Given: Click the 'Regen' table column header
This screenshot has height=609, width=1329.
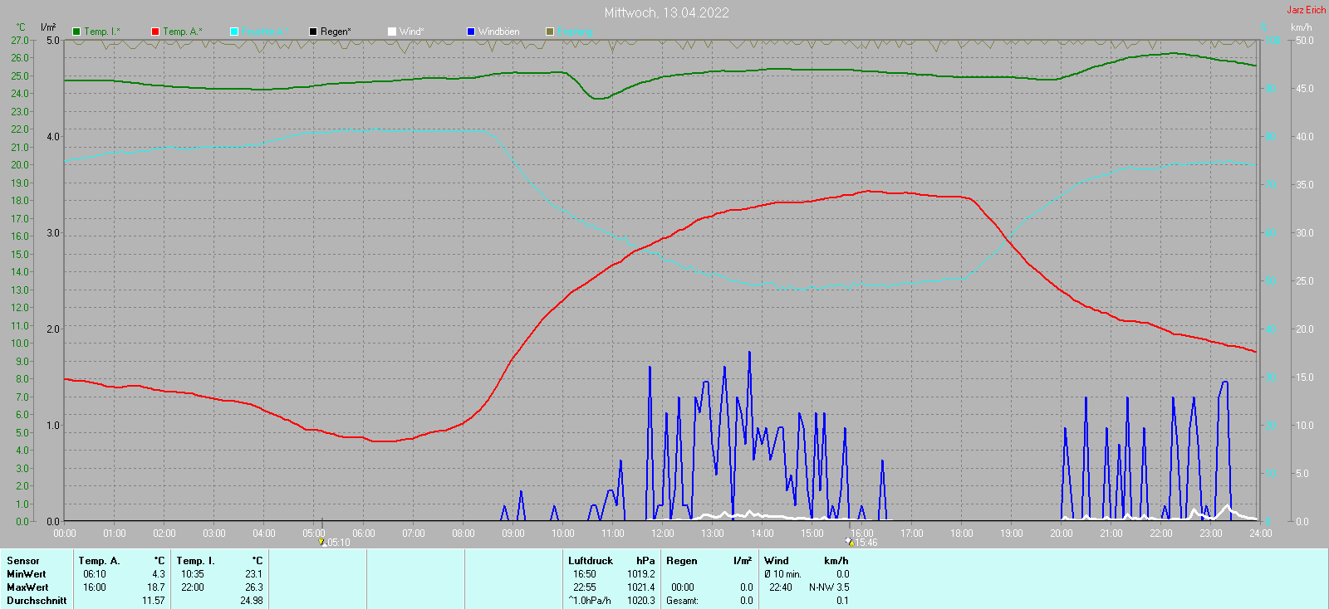Looking at the screenshot, I should 682,561.
